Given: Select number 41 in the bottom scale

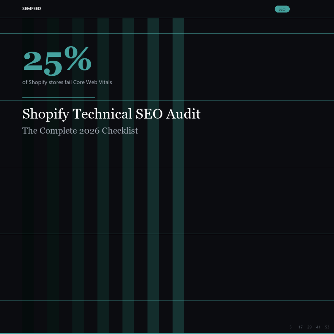Looking at the screenshot, I should [318, 327].
